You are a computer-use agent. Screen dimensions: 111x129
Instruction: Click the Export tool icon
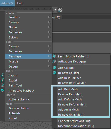3,80
